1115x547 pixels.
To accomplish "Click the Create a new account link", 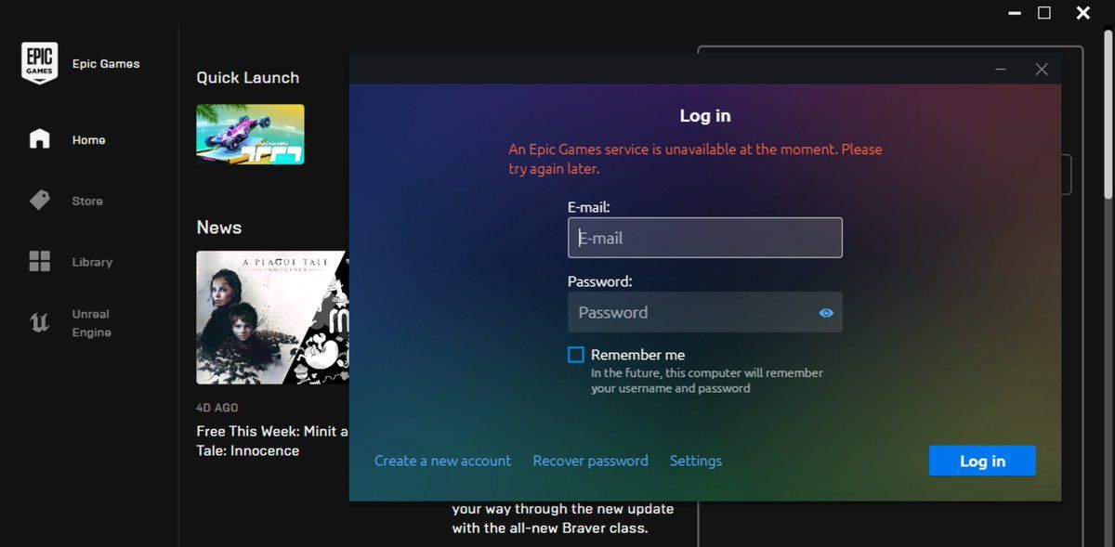I will coord(442,461).
